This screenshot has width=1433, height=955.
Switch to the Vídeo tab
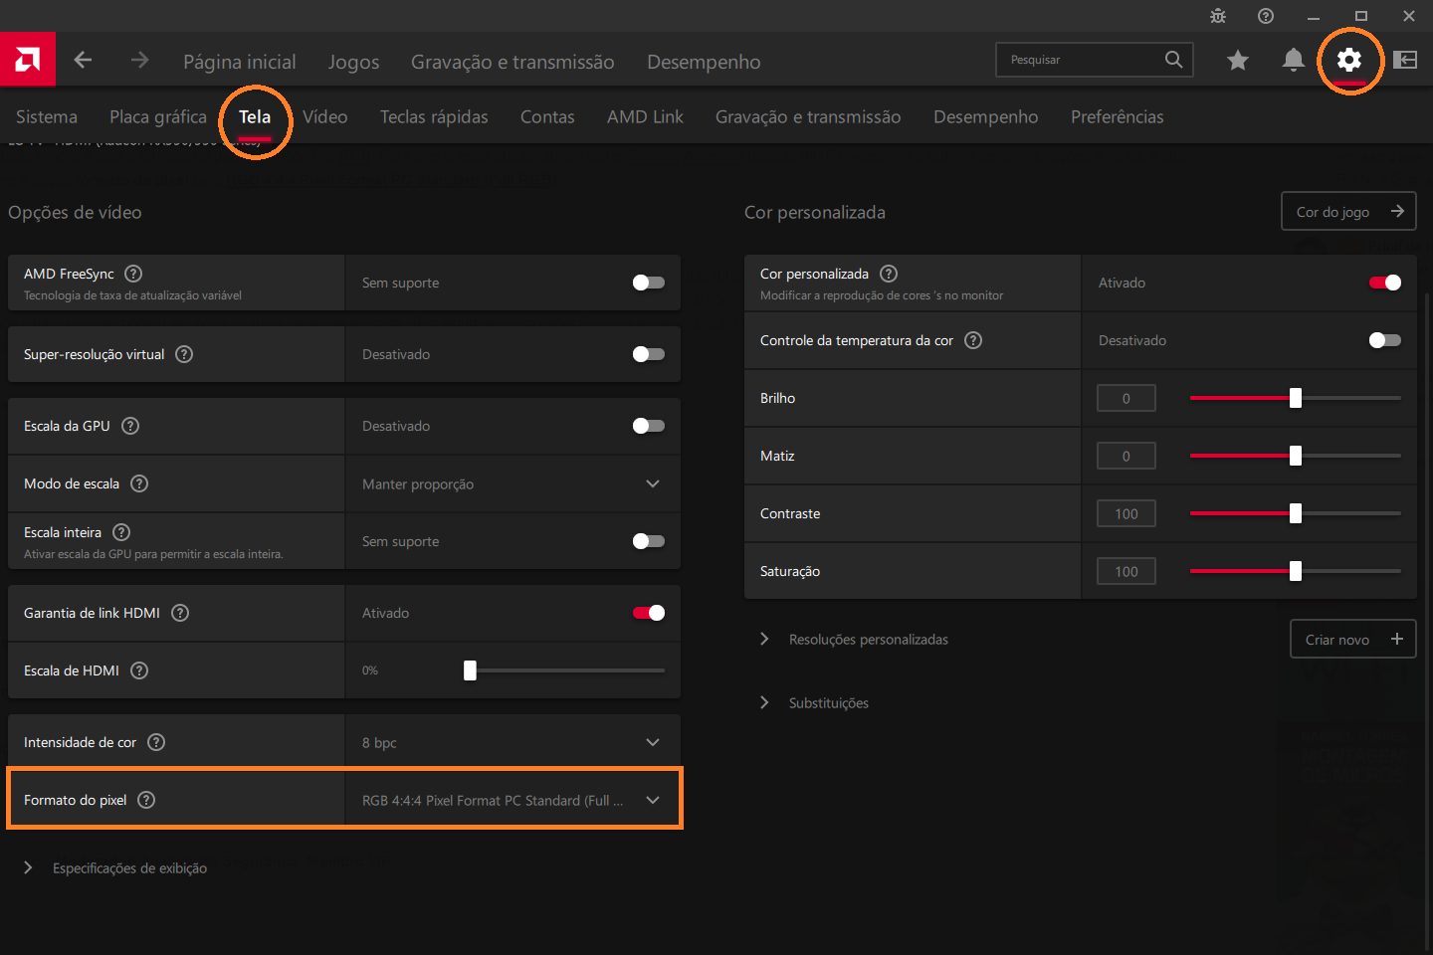click(325, 116)
